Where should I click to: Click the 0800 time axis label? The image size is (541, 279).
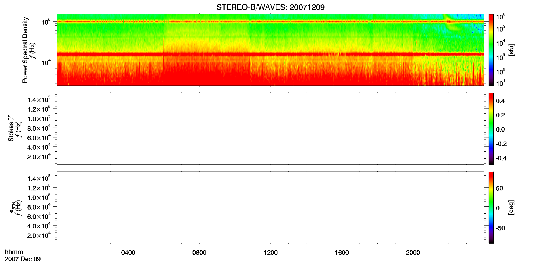pos(199,253)
